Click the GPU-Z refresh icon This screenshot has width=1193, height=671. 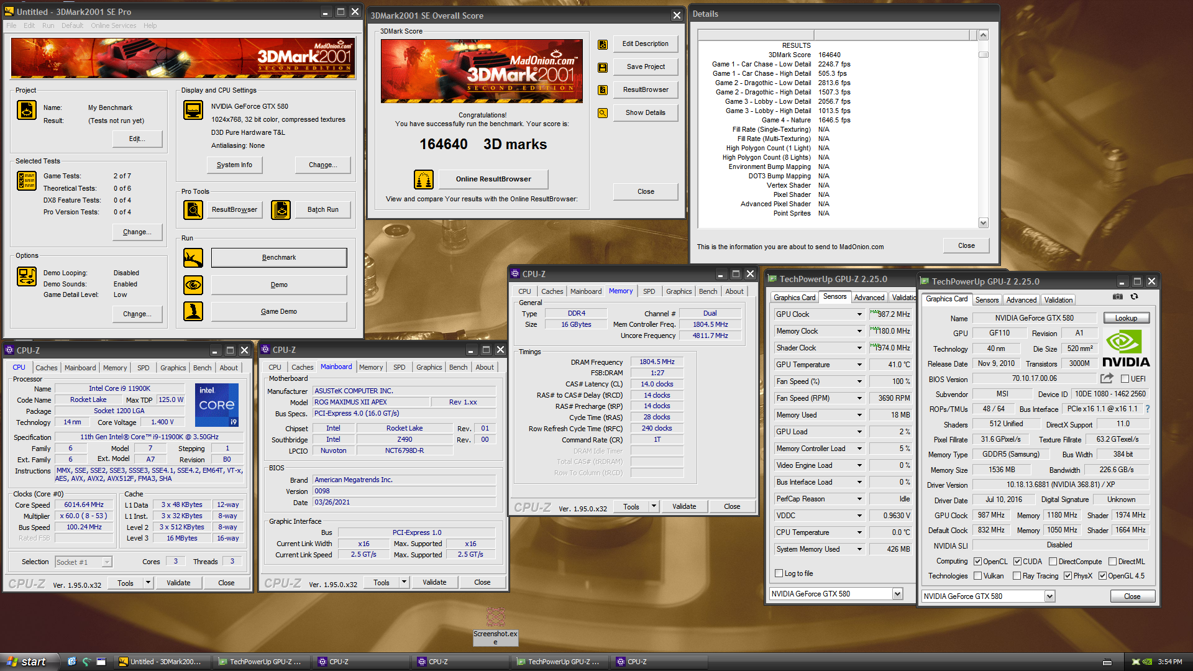1134,297
